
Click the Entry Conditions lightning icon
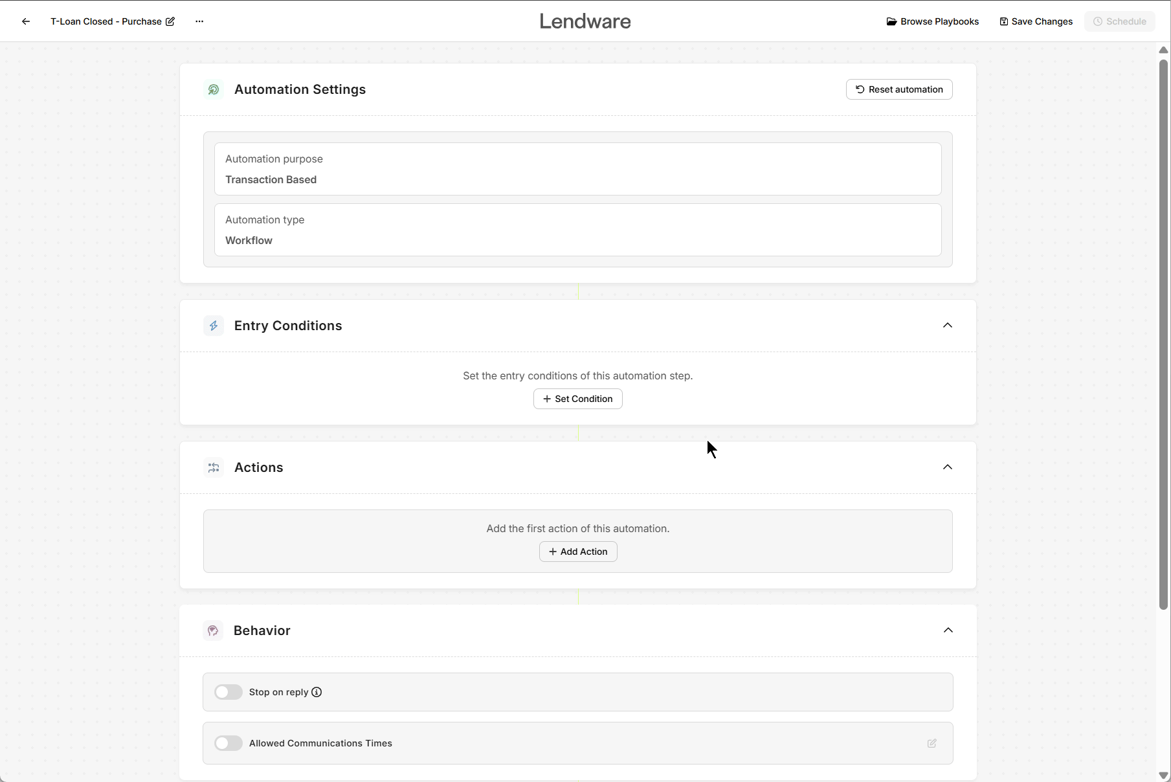(x=214, y=326)
